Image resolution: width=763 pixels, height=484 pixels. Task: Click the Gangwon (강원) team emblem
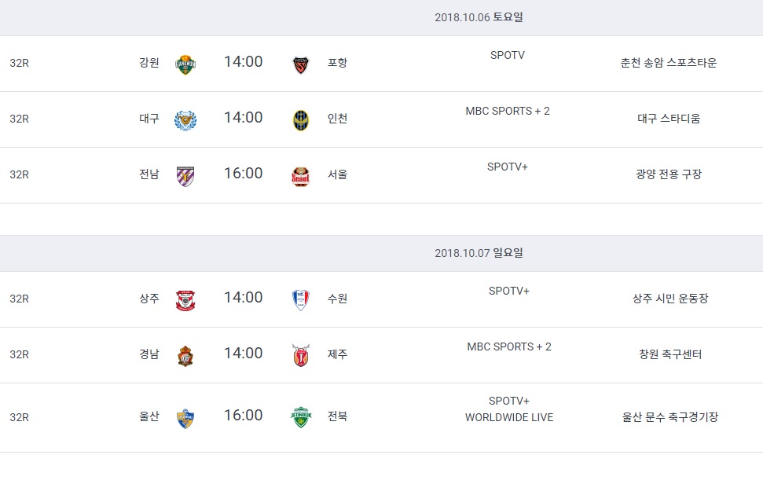pyautogui.click(x=185, y=64)
